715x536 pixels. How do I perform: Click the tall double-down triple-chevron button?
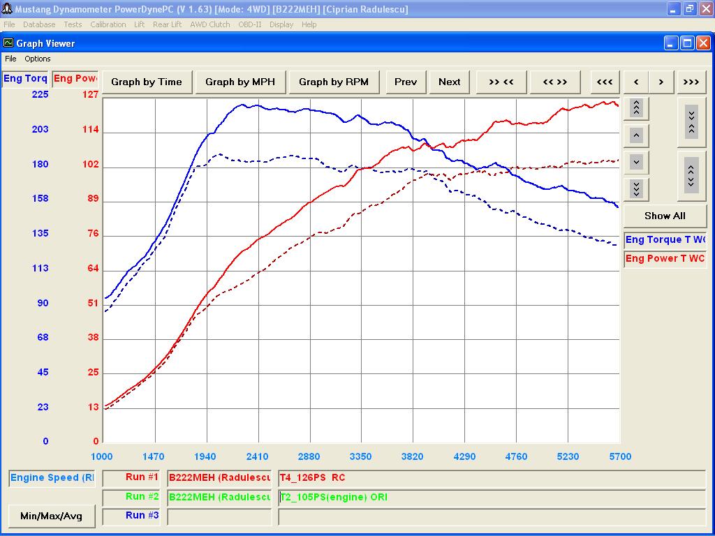pyautogui.click(x=691, y=122)
